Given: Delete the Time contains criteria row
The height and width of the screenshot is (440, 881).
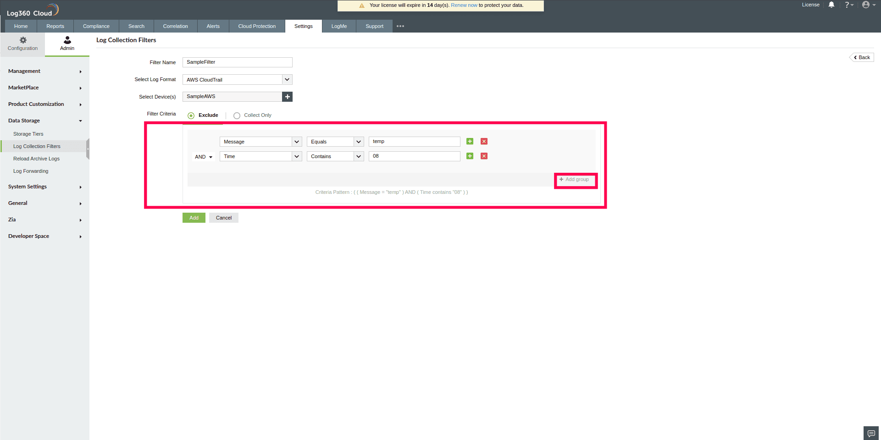Looking at the screenshot, I should [484, 156].
